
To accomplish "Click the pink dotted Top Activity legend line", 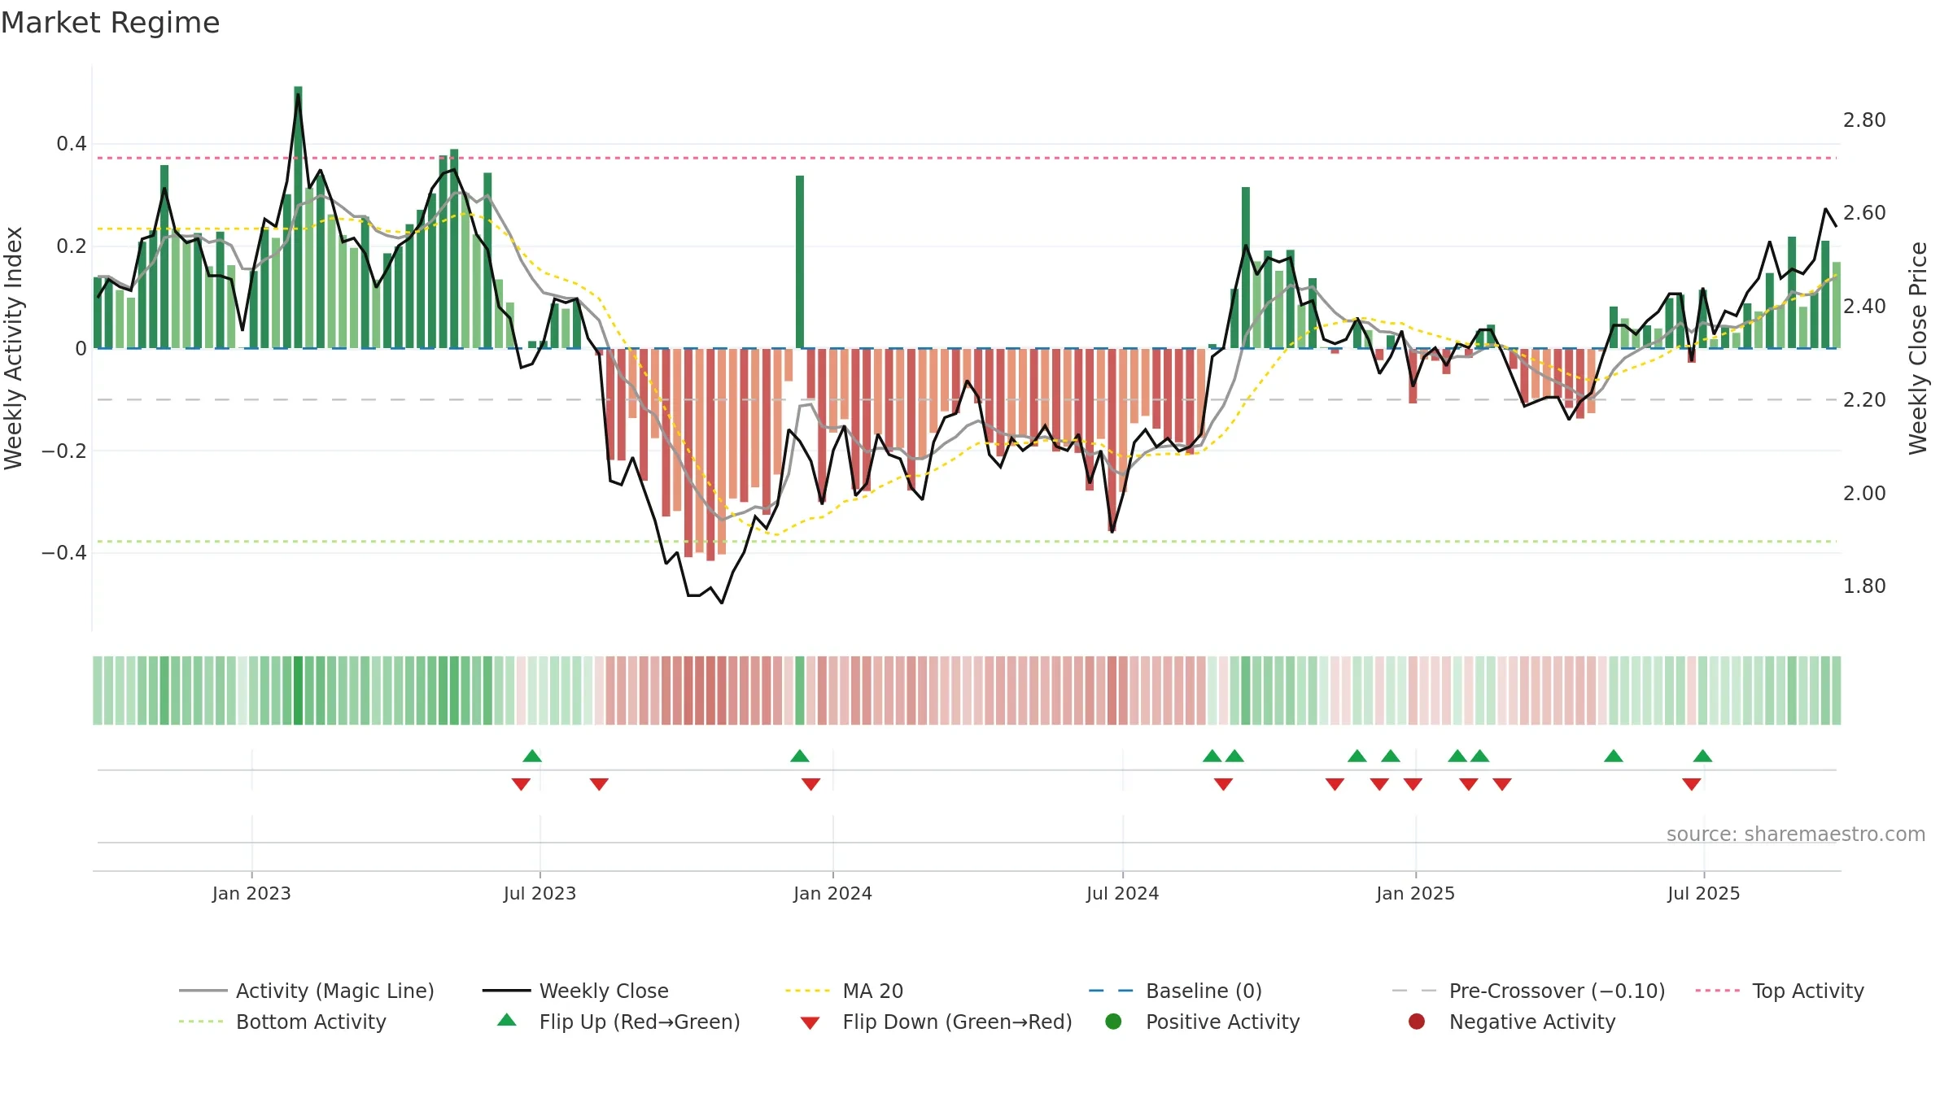I will pos(1717,991).
